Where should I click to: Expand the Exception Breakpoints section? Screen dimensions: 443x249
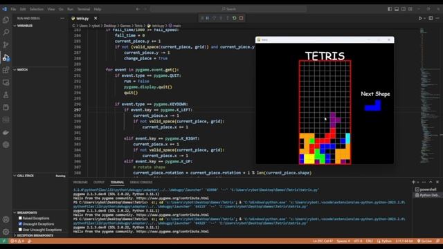point(40,235)
